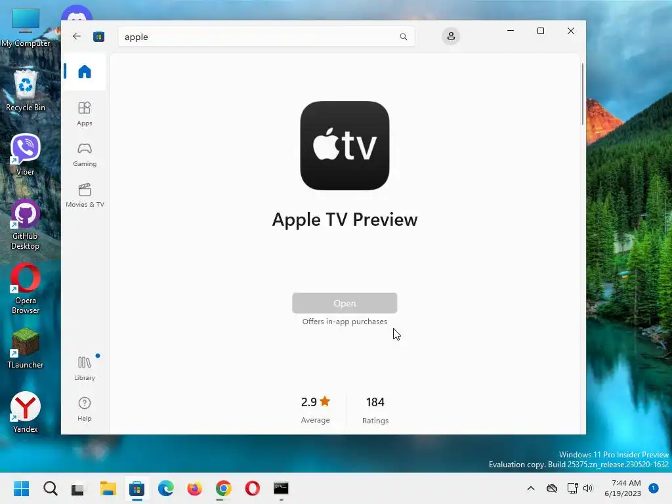Screen dimensions: 672x504
Task: Open the Apps section in sidebar
Action: [85, 114]
